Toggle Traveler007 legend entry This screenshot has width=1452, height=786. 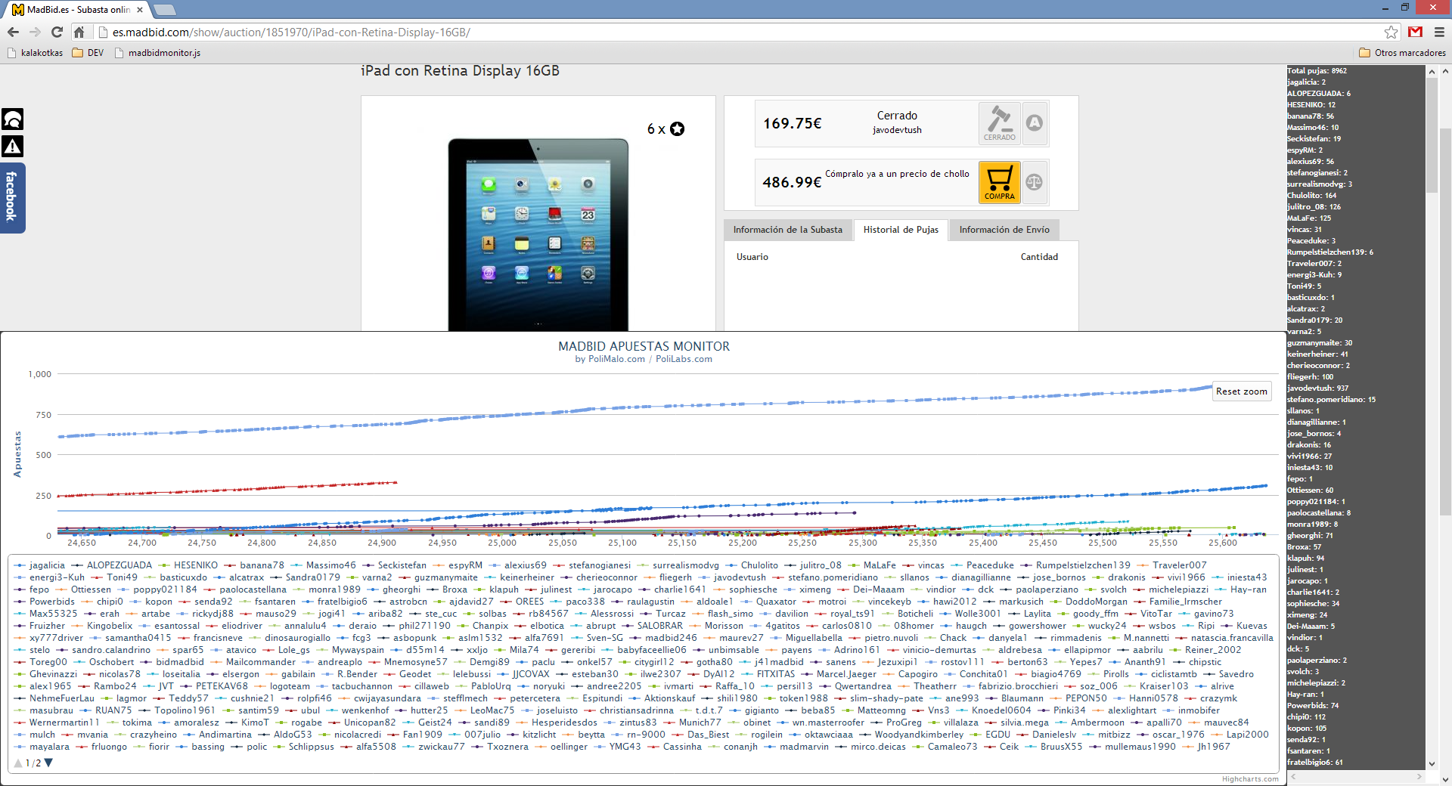coord(1171,565)
